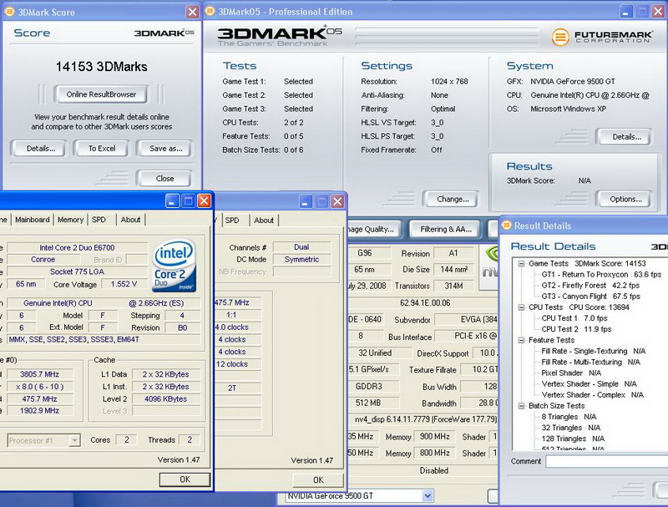Collapse the Feature Tests tree node
This screenshot has height=507, width=668.
pyautogui.click(x=521, y=340)
